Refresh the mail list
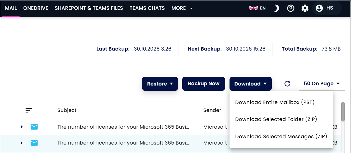This screenshot has height=153, width=351. click(x=287, y=84)
